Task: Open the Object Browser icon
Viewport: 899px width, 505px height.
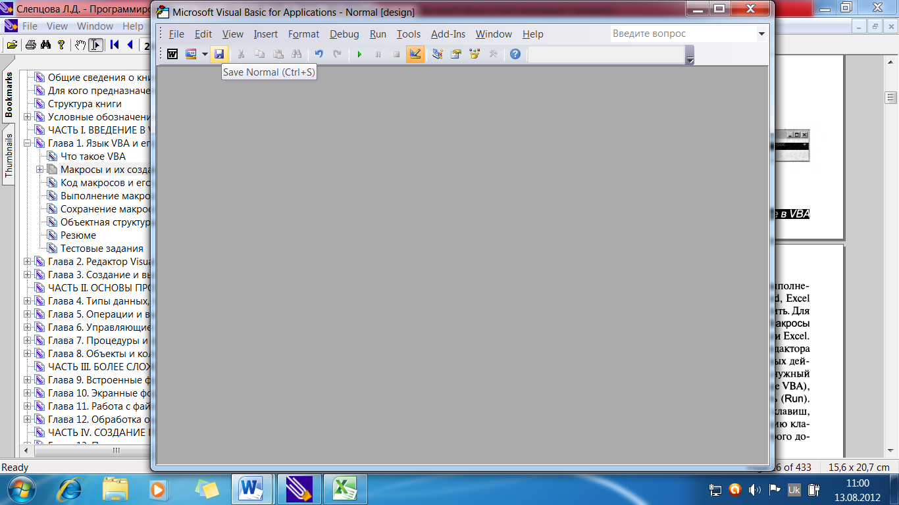Action: 474,54
